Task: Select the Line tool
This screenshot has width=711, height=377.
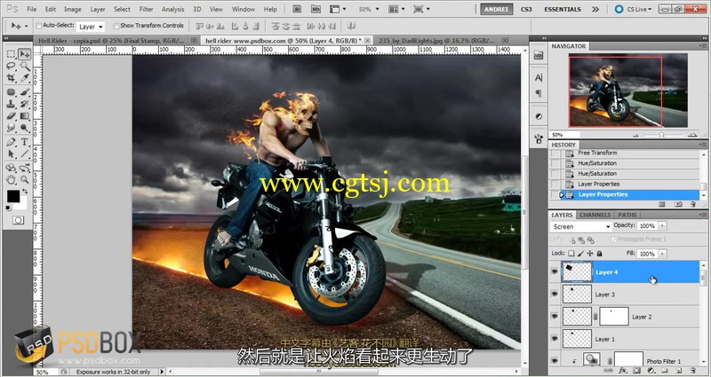Action: [x=25, y=153]
